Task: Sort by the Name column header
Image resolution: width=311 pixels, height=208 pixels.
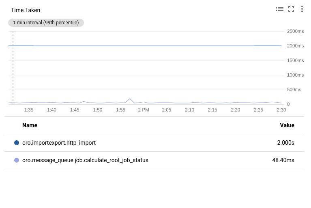Action: 30,125
